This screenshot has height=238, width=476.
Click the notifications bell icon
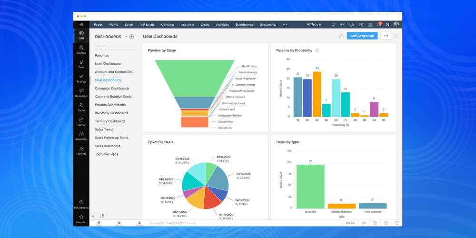click(x=379, y=24)
